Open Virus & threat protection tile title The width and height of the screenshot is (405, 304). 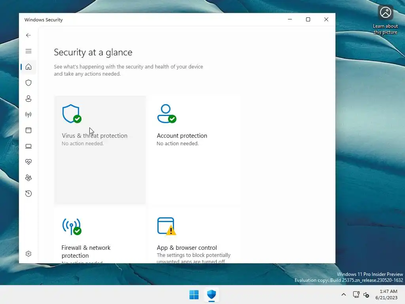pos(95,136)
